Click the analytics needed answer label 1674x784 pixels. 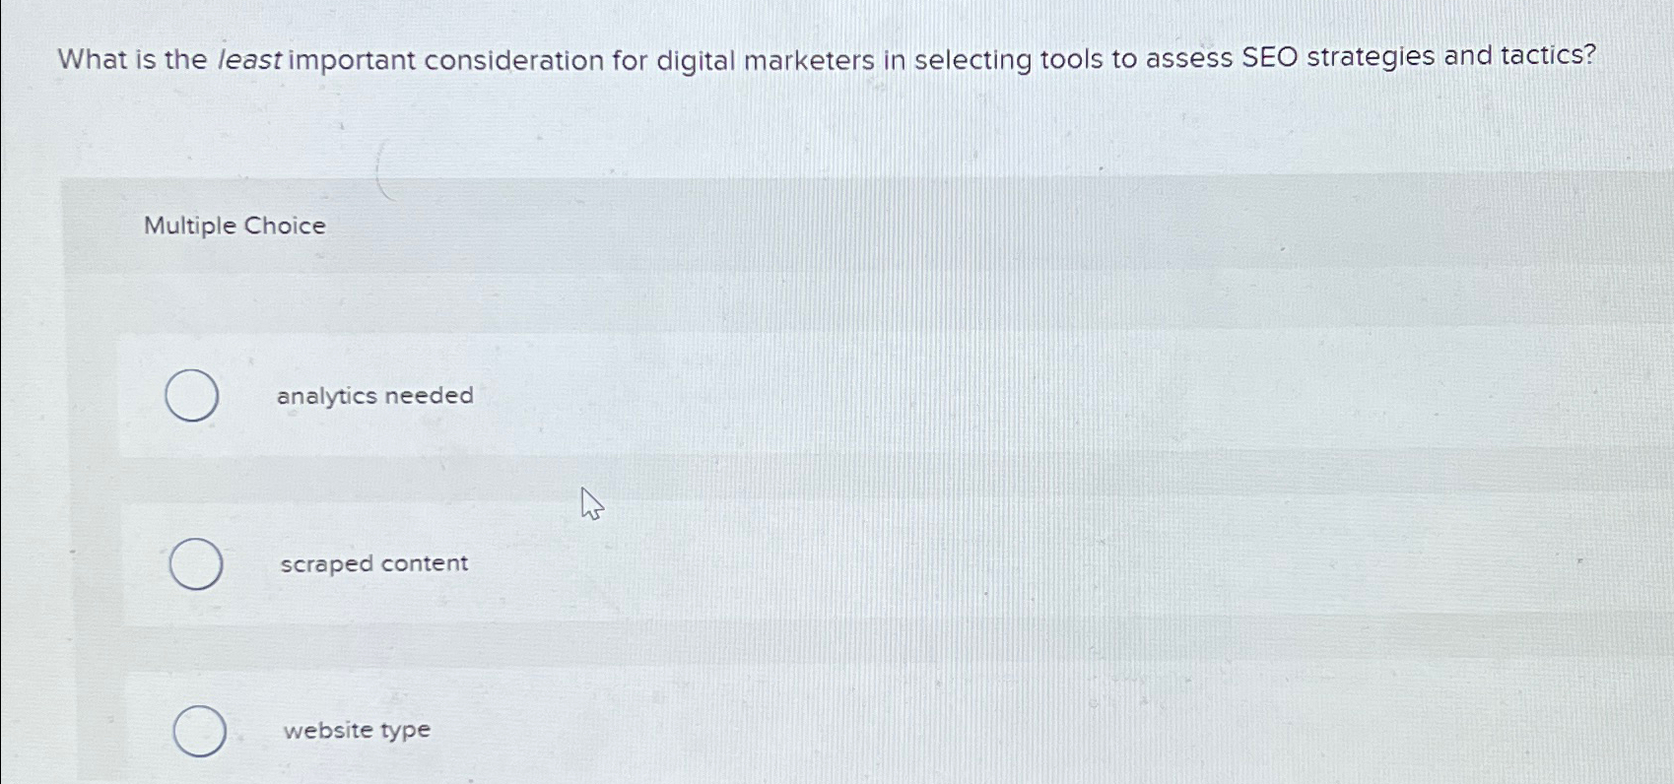[x=375, y=395]
